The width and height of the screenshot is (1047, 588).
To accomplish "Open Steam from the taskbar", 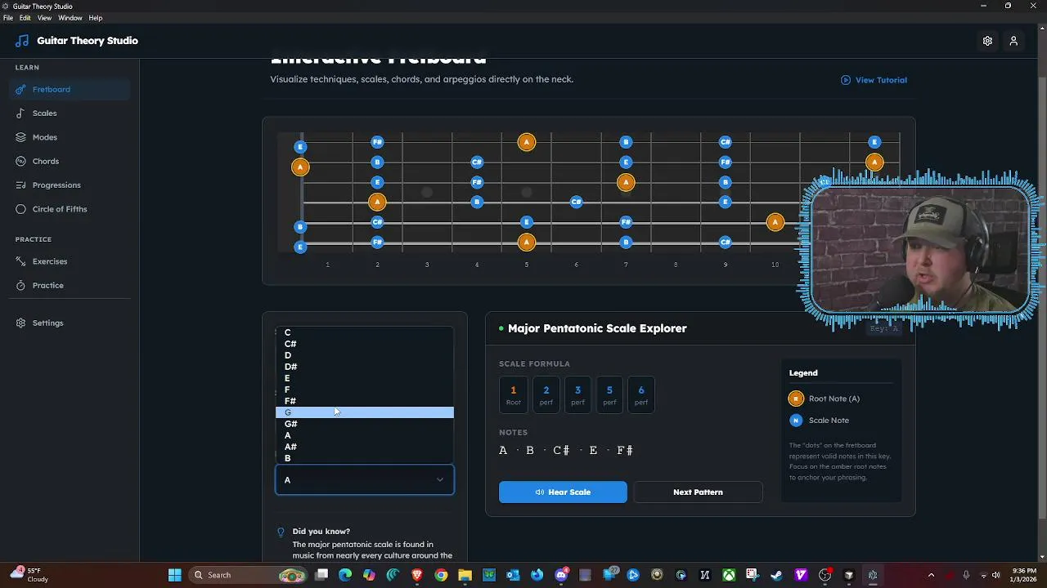I will pos(776,575).
